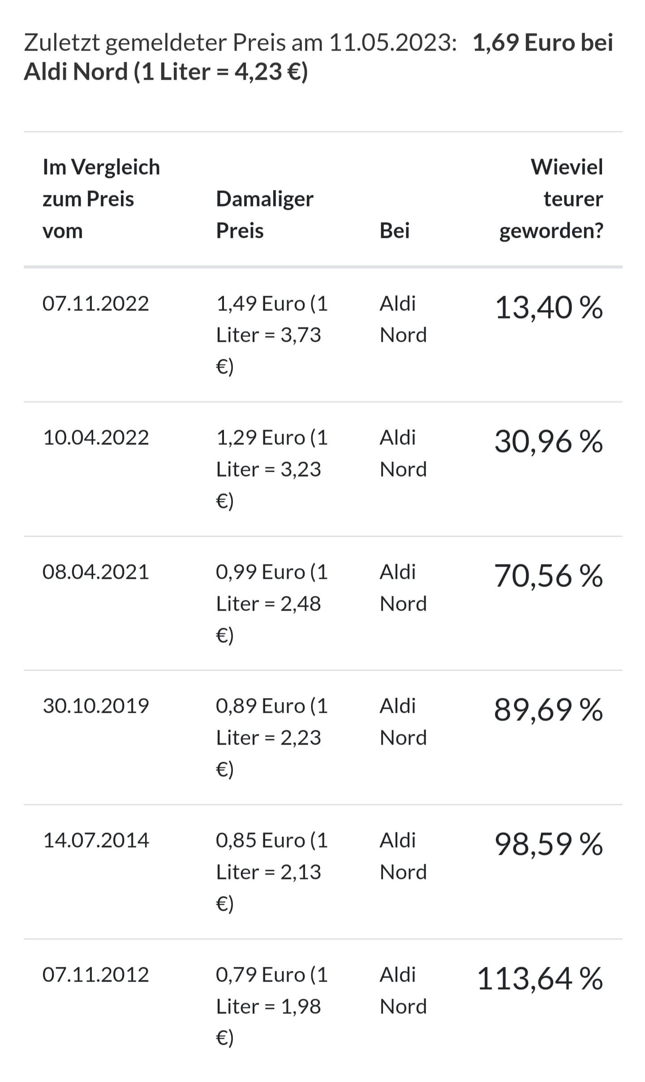Select the 1,49 Euro price cell
645x1082 pixels.
tap(272, 335)
